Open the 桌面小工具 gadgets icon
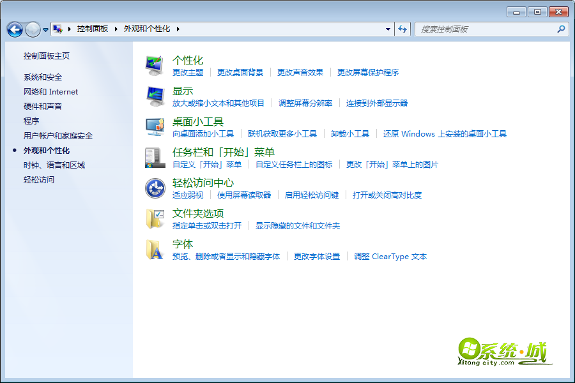Image resolution: width=575 pixels, height=383 pixels. pos(155,126)
